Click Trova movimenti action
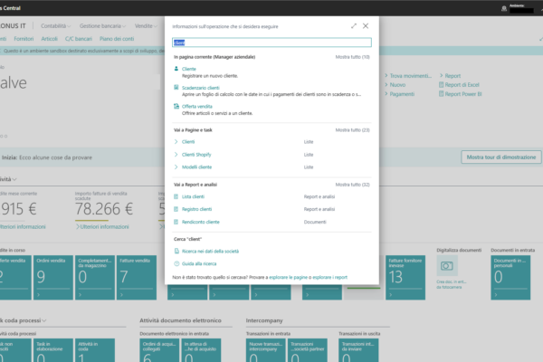Screen dimensions: 543x362 point(409,75)
